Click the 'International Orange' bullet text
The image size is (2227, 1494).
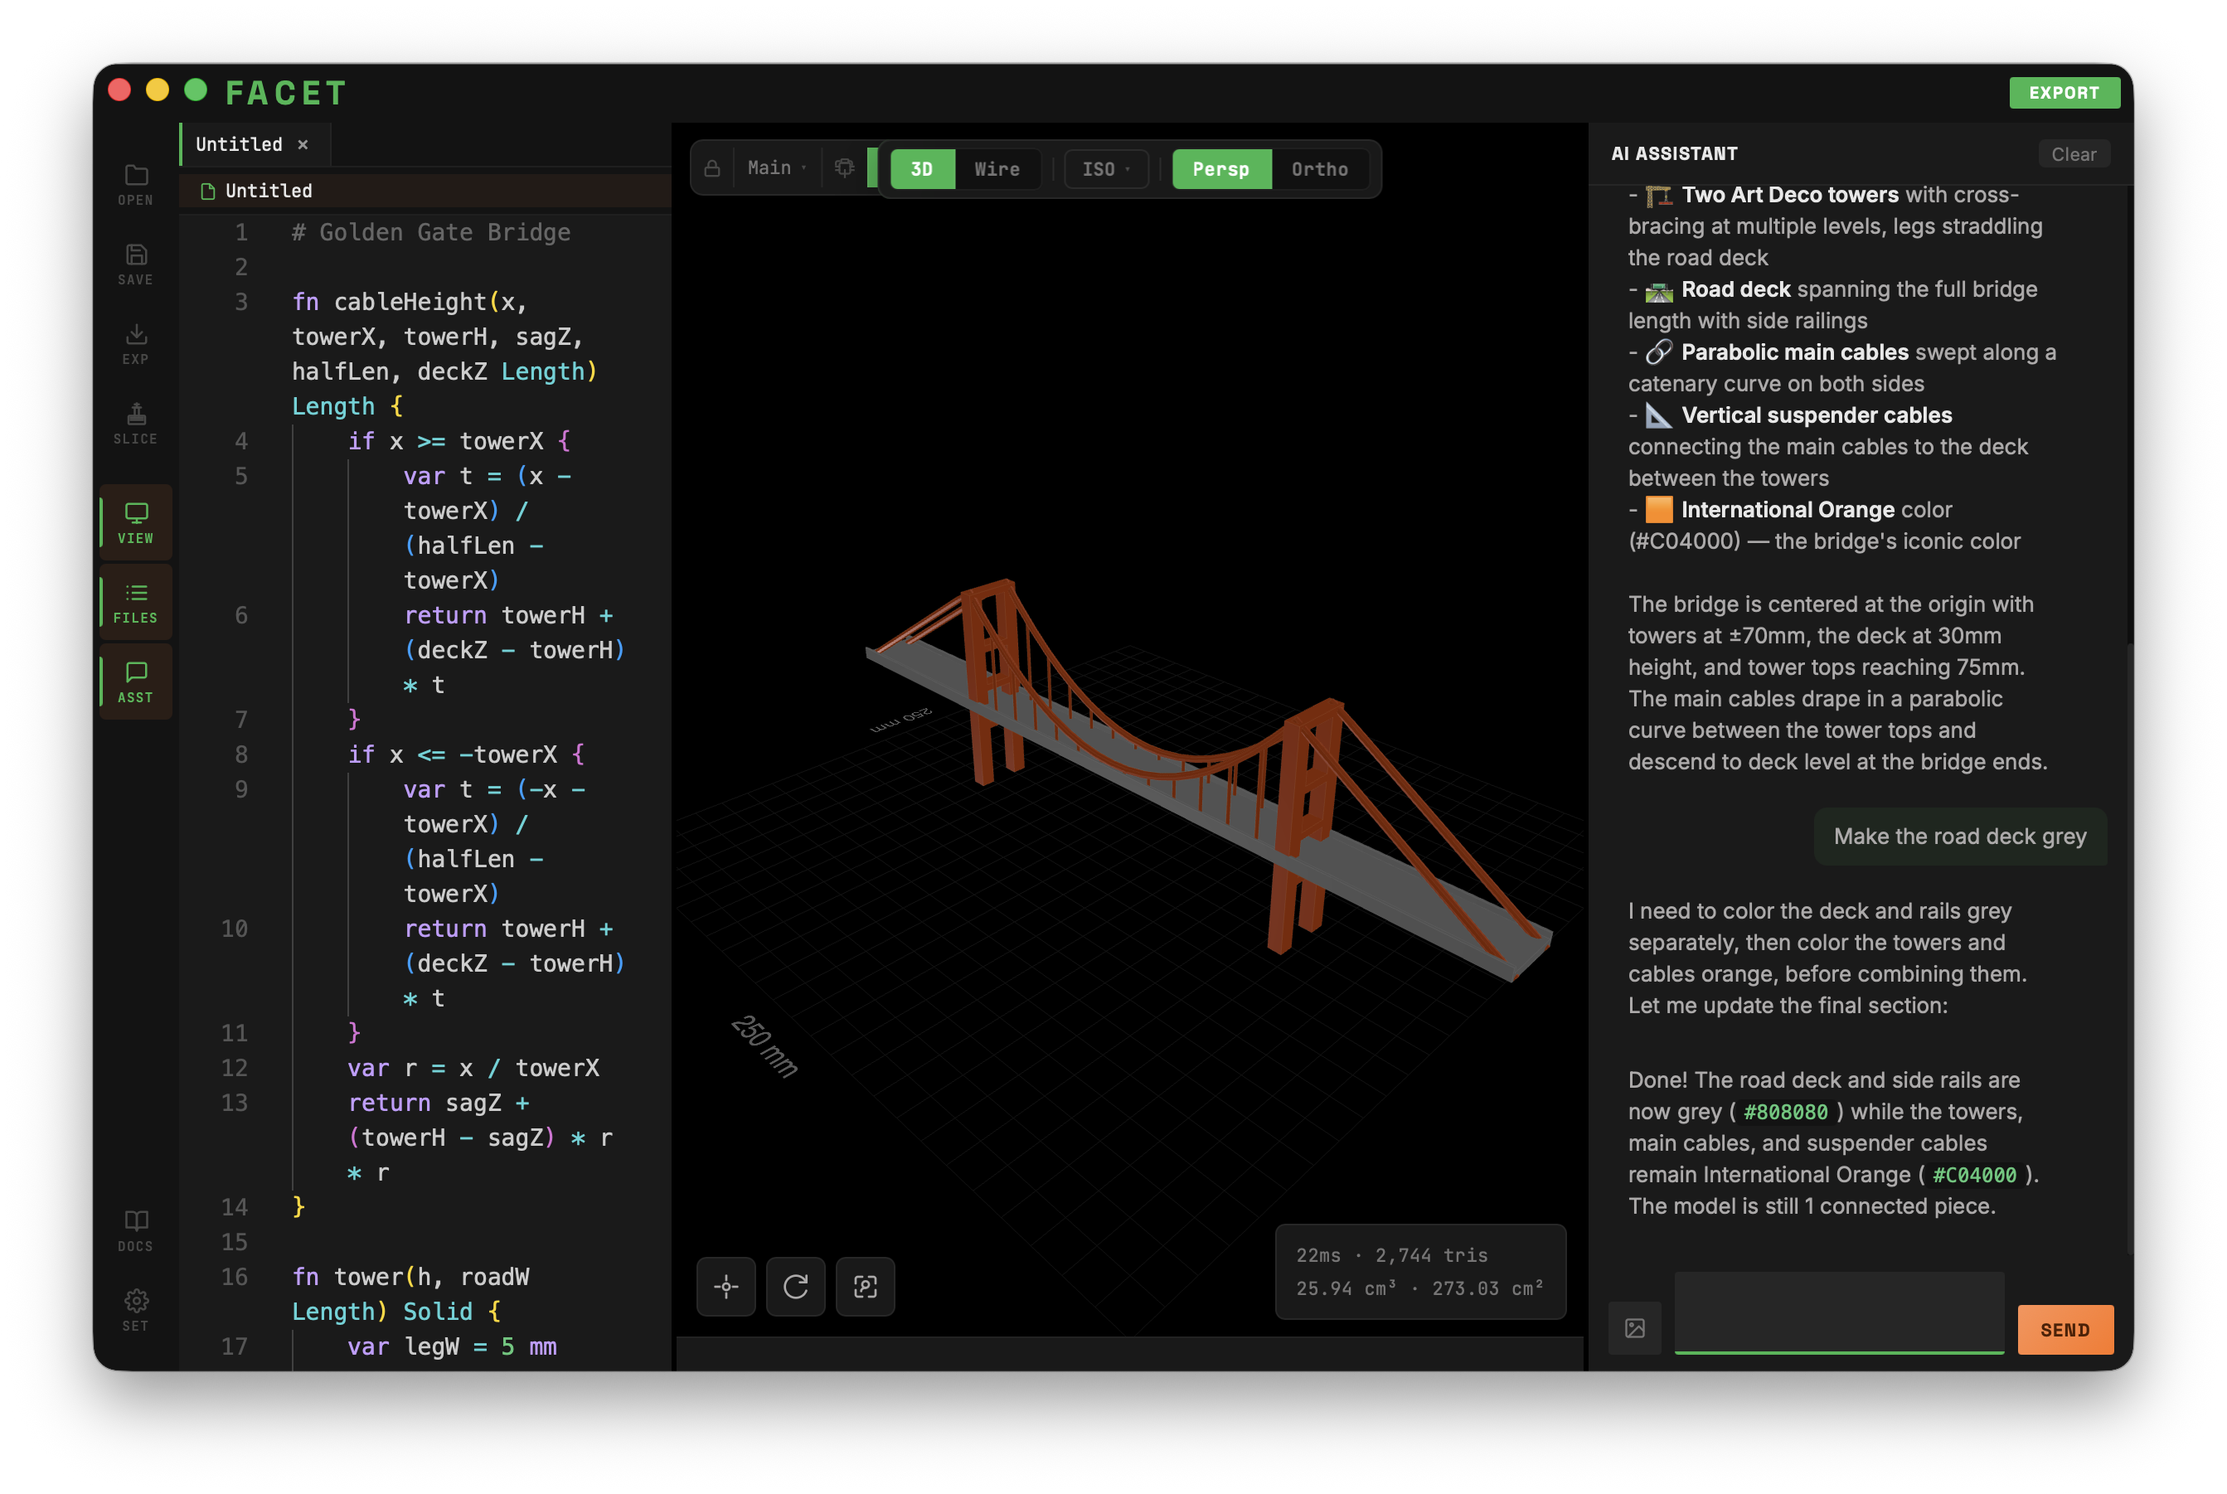1788,510
